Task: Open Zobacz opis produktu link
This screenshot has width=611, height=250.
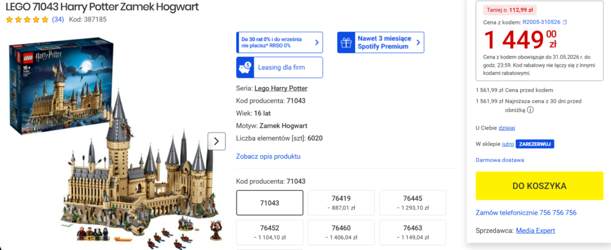Action: (x=268, y=156)
